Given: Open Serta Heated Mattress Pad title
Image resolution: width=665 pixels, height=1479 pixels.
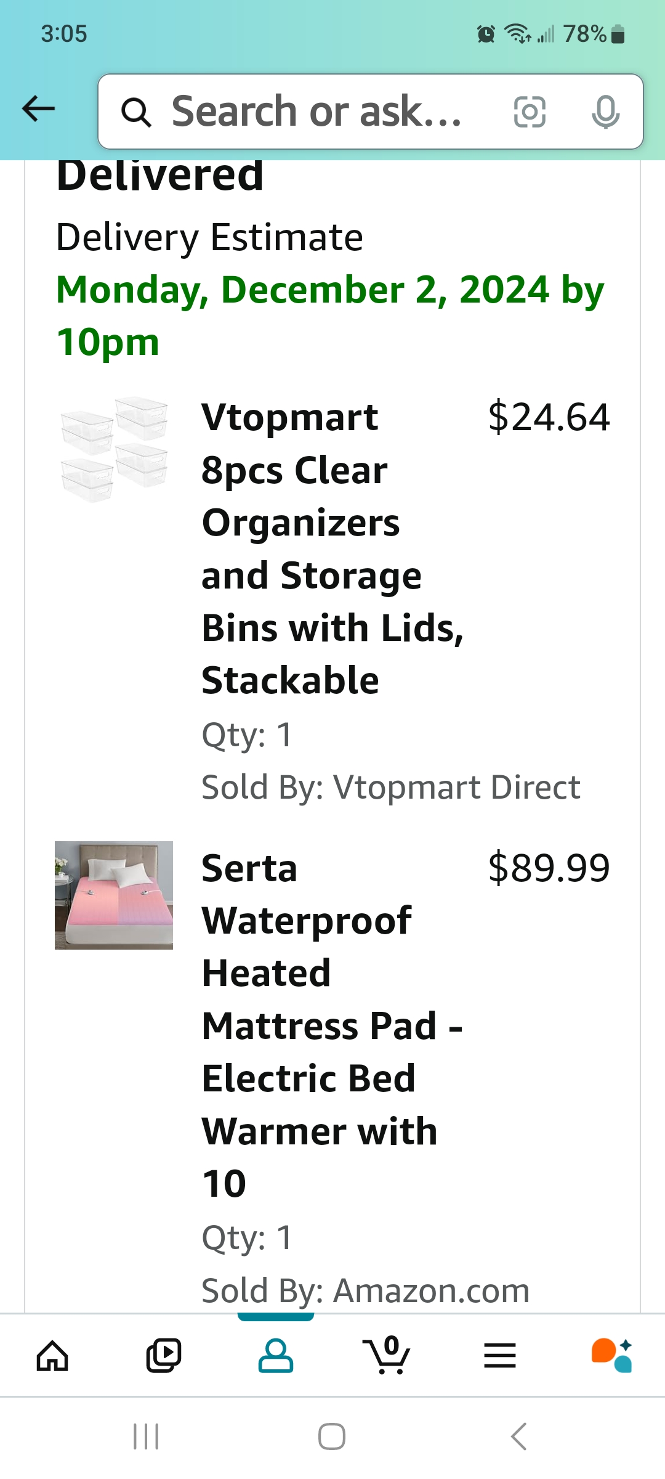Looking at the screenshot, I should (x=332, y=1025).
